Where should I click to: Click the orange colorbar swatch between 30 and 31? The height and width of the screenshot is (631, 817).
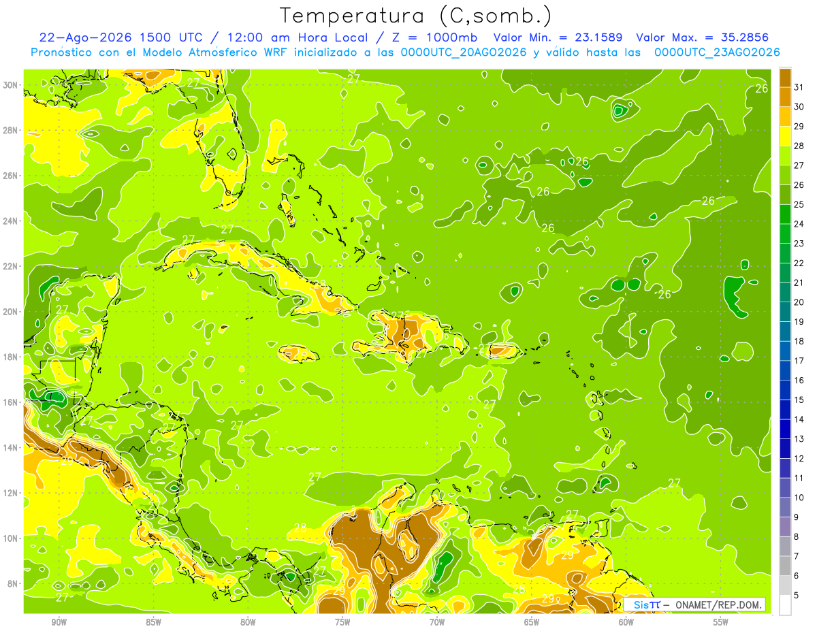pyautogui.click(x=785, y=96)
